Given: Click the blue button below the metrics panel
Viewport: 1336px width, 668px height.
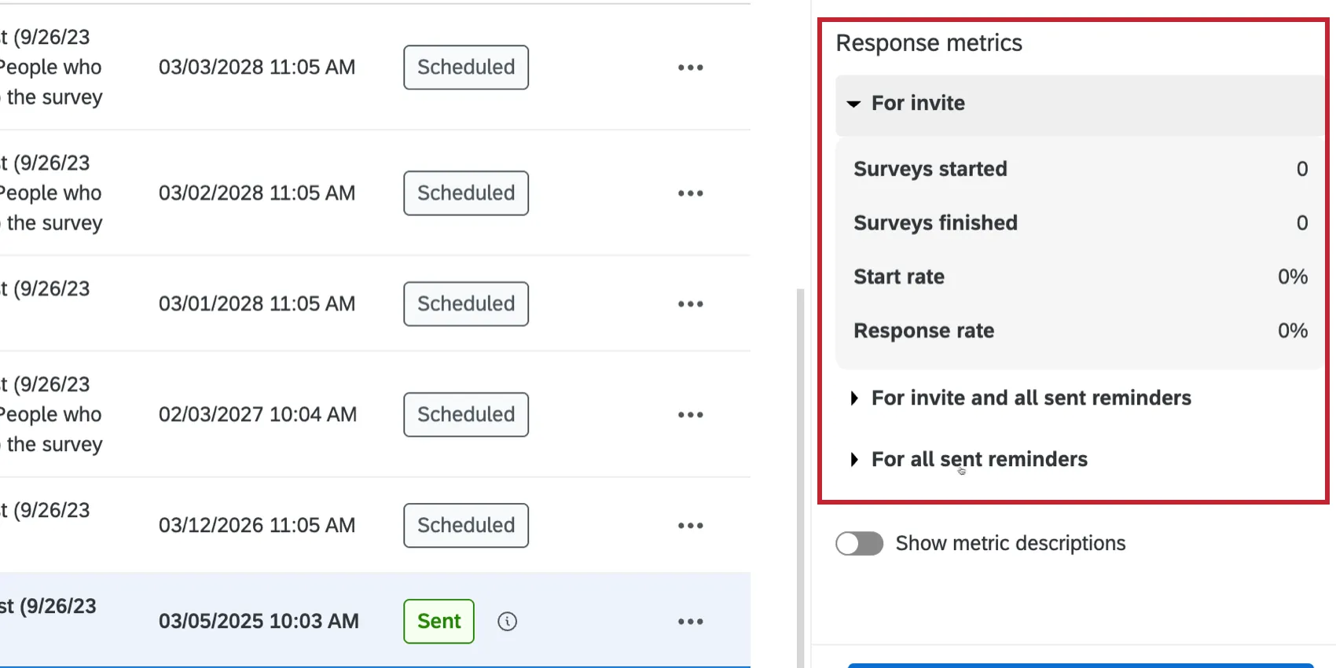Looking at the screenshot, I should point(1085,665).
